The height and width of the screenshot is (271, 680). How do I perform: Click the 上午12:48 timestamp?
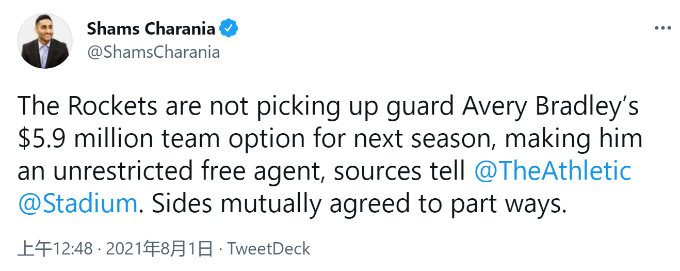coord(55,249)
